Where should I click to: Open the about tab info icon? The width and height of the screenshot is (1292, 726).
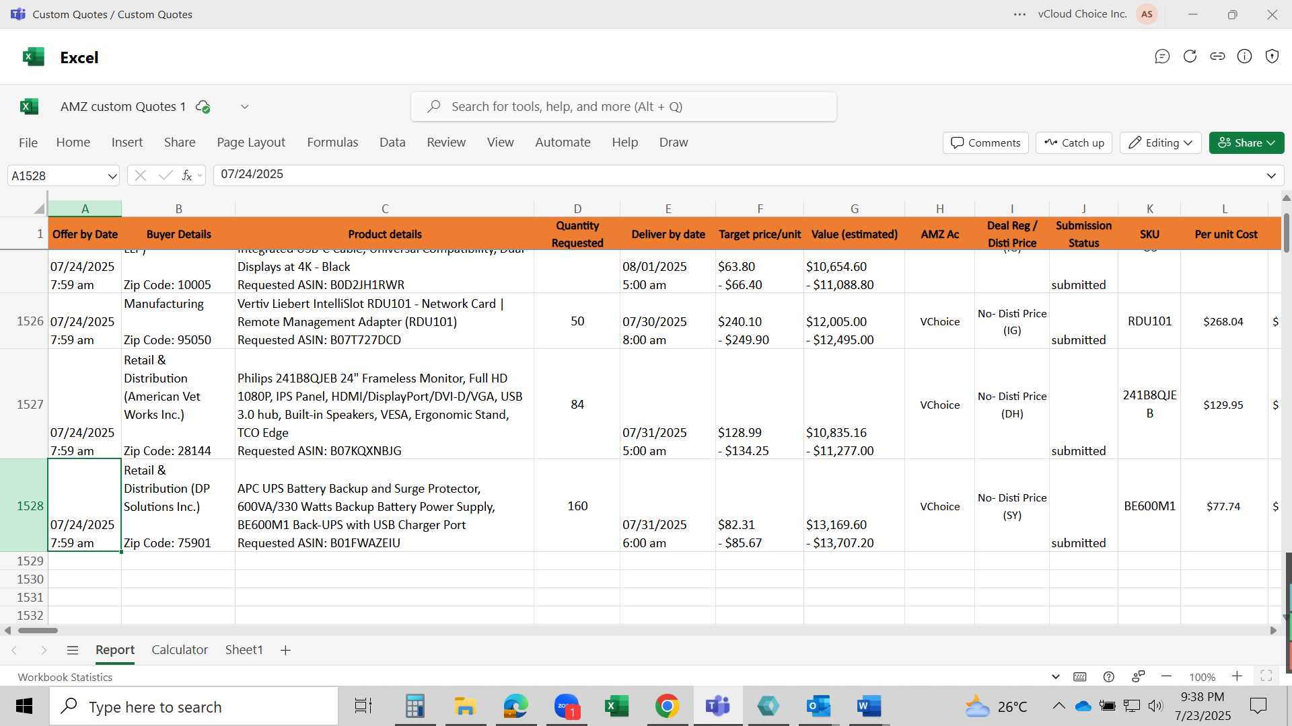[x=1245, y=56]
